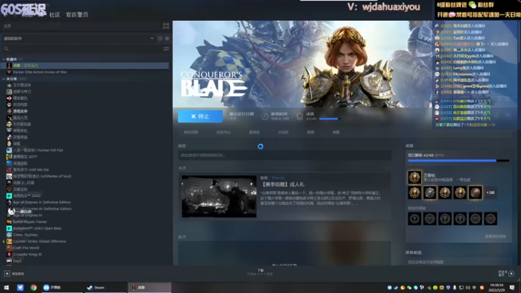Open 查看我的成就 link
Viewport: 521px width, 293px height.
pos(495,236)
